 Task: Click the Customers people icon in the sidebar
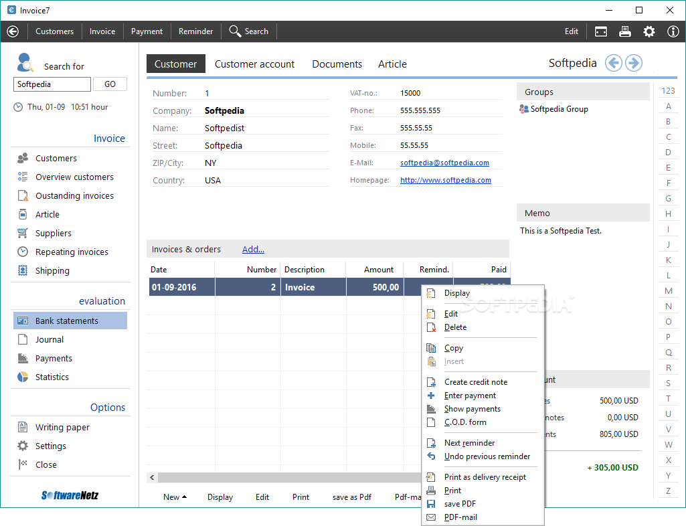(x=23, y=158)
